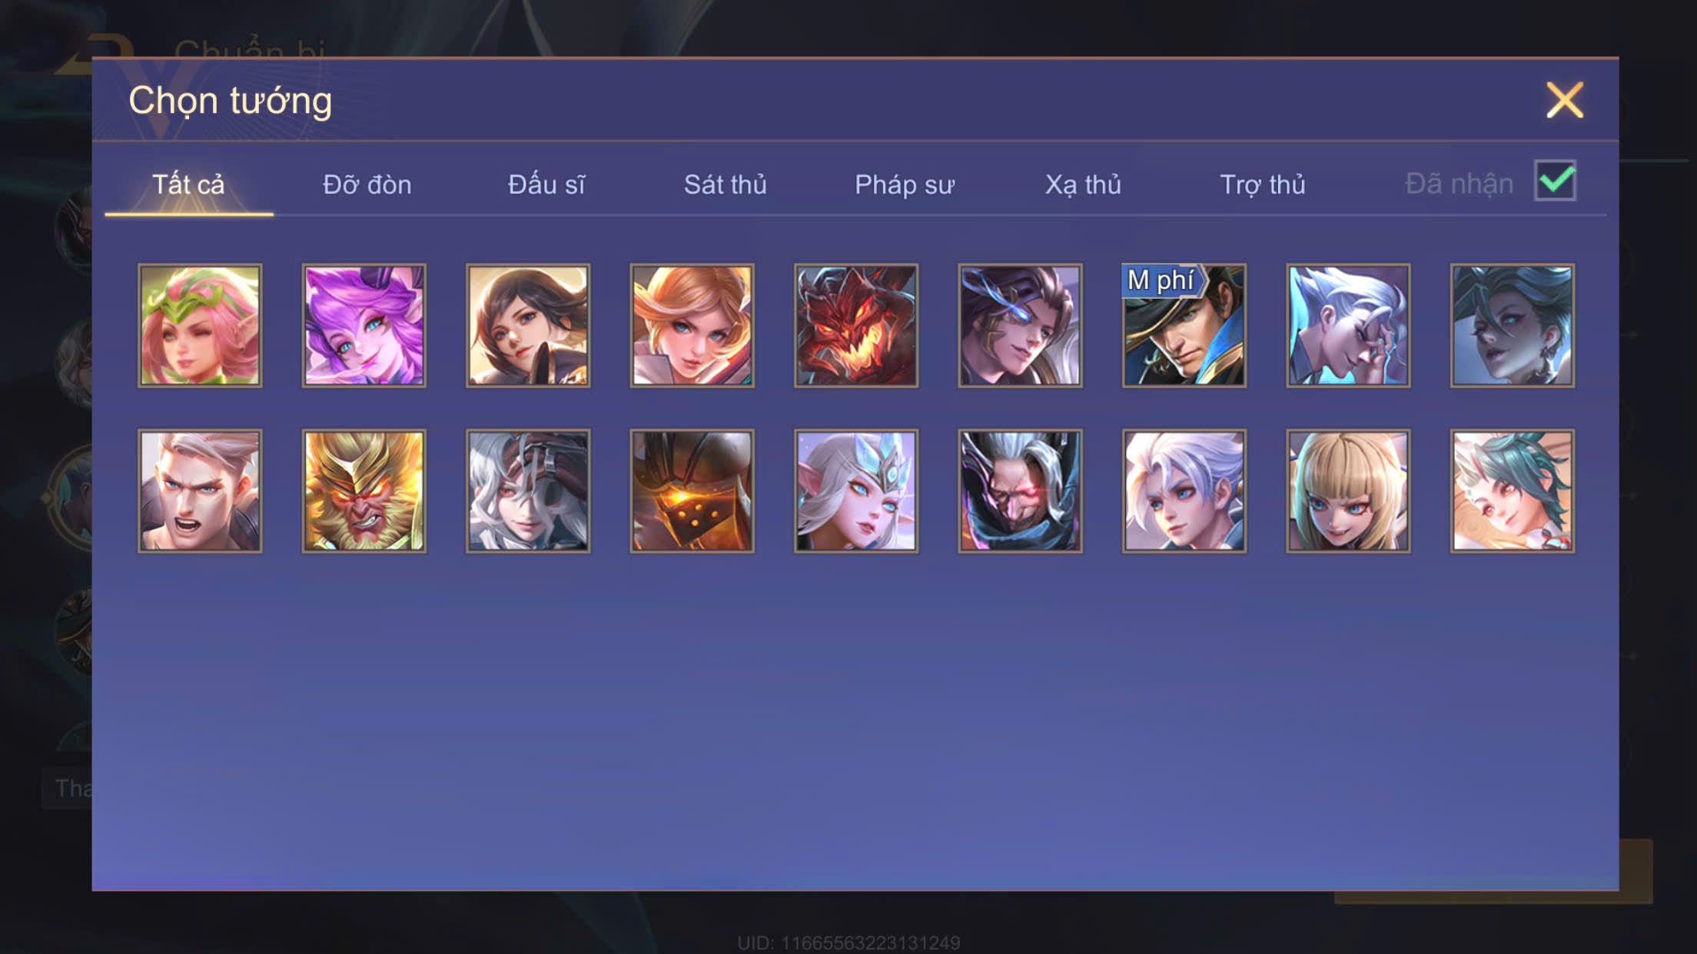Choose the blonde bob-haired girl hero
1697x954 pixels.
(x=1348, y=491)
